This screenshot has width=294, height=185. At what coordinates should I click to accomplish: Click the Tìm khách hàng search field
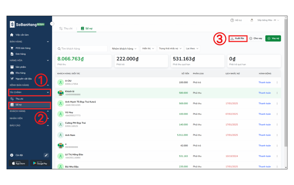pos(81,49)
